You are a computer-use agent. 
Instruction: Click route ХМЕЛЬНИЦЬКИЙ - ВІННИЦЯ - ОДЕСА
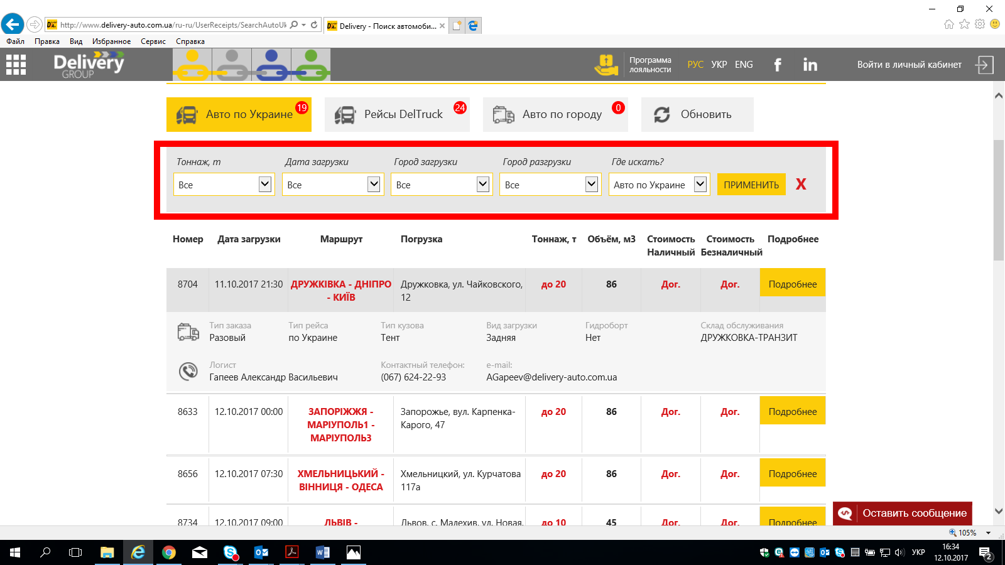pos(340,480)
